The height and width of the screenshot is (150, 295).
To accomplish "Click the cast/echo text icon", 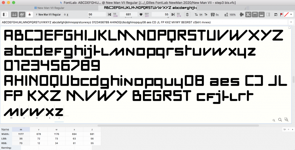I will tap(275, 14).
